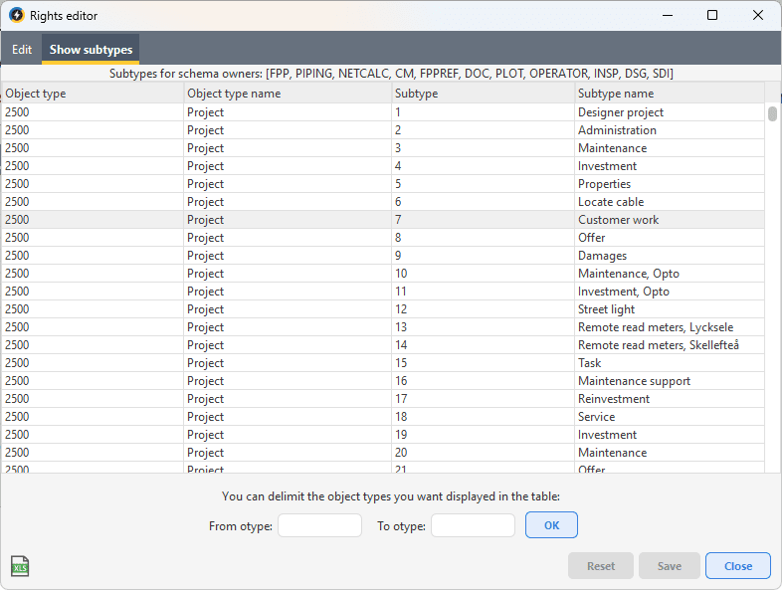
Task: Focus the From otype input field
Action: click(x=319, y=525)
